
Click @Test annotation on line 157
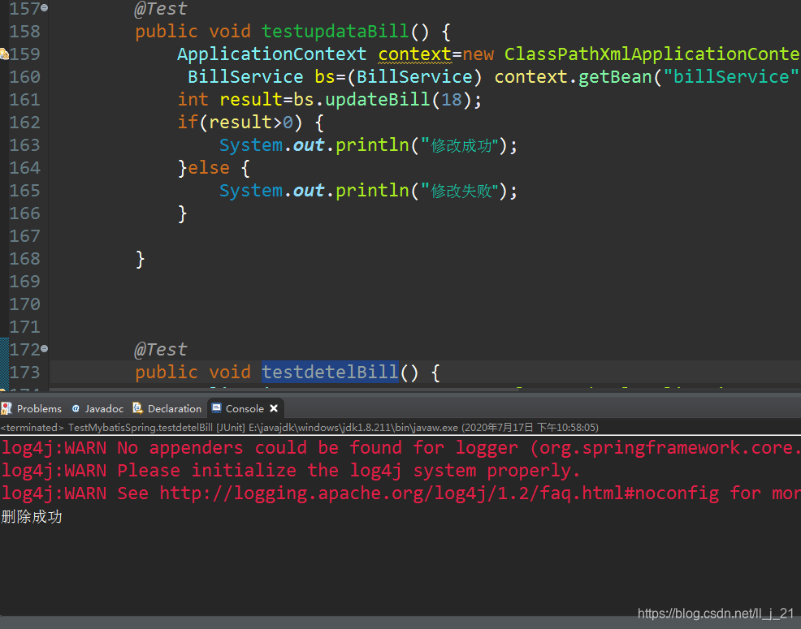click(160, 9)
